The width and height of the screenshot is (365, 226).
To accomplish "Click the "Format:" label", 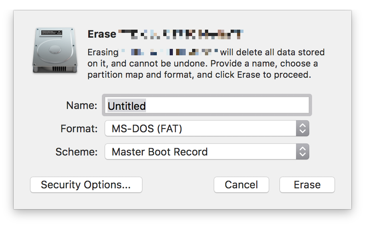I will coord(79,129).
